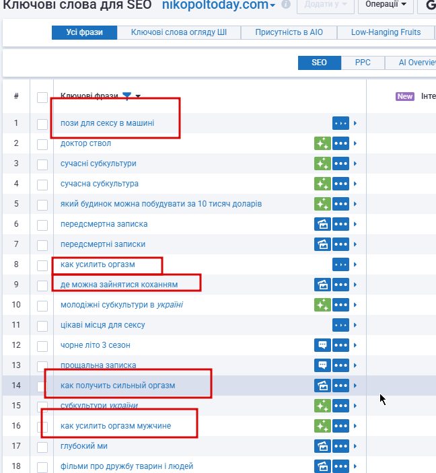Check the box for 'сучасні субкультури'

click(42, 165)
